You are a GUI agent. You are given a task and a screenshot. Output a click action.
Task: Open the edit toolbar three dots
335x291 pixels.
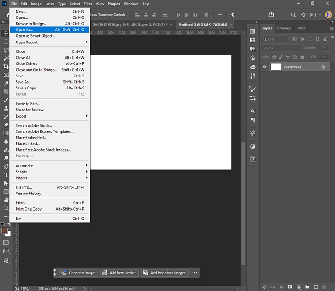(x=6, y=216)
